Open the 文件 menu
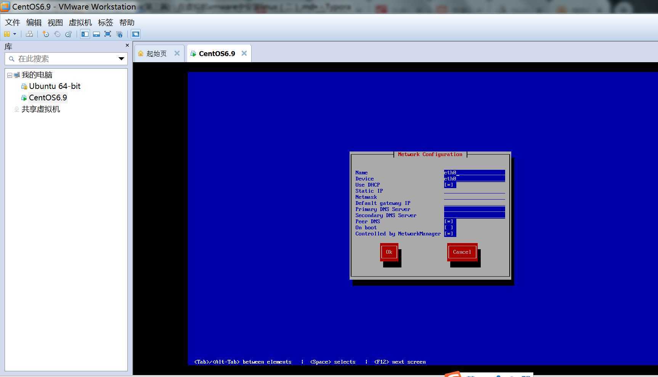The height and width of the screenshot is (377, 658). [x=13, y=23]
